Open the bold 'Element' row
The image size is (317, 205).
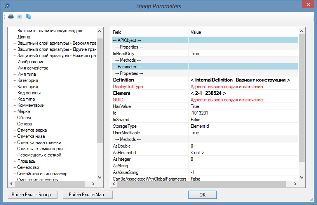(205, 93)
